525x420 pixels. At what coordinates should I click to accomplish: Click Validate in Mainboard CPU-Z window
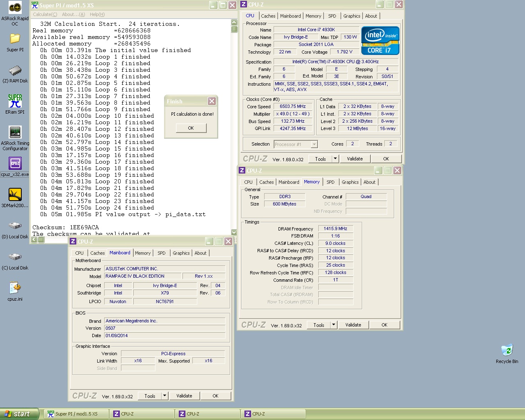click(x=184, y=396)
